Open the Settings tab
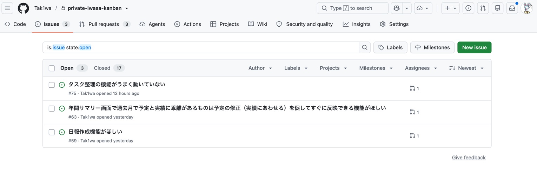Screen dimensions: 537x180 coord(394,24)
